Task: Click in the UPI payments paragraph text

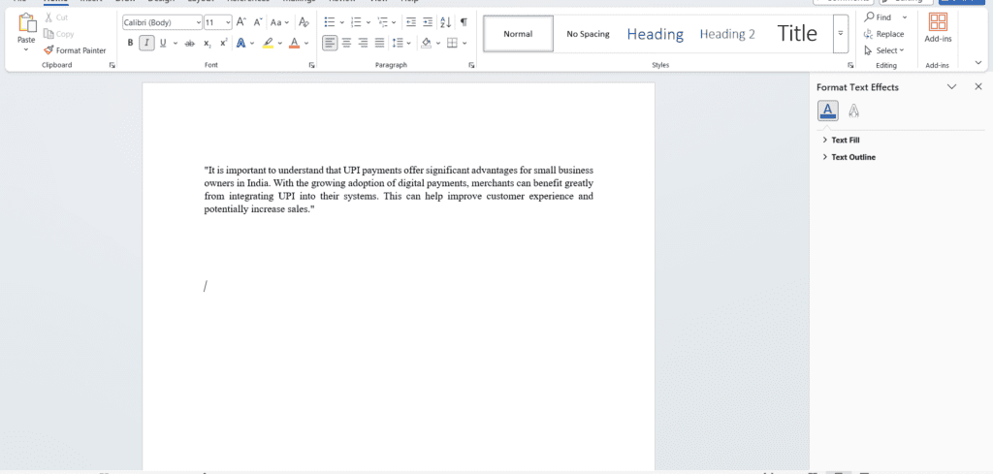Action: click(399, 189)
